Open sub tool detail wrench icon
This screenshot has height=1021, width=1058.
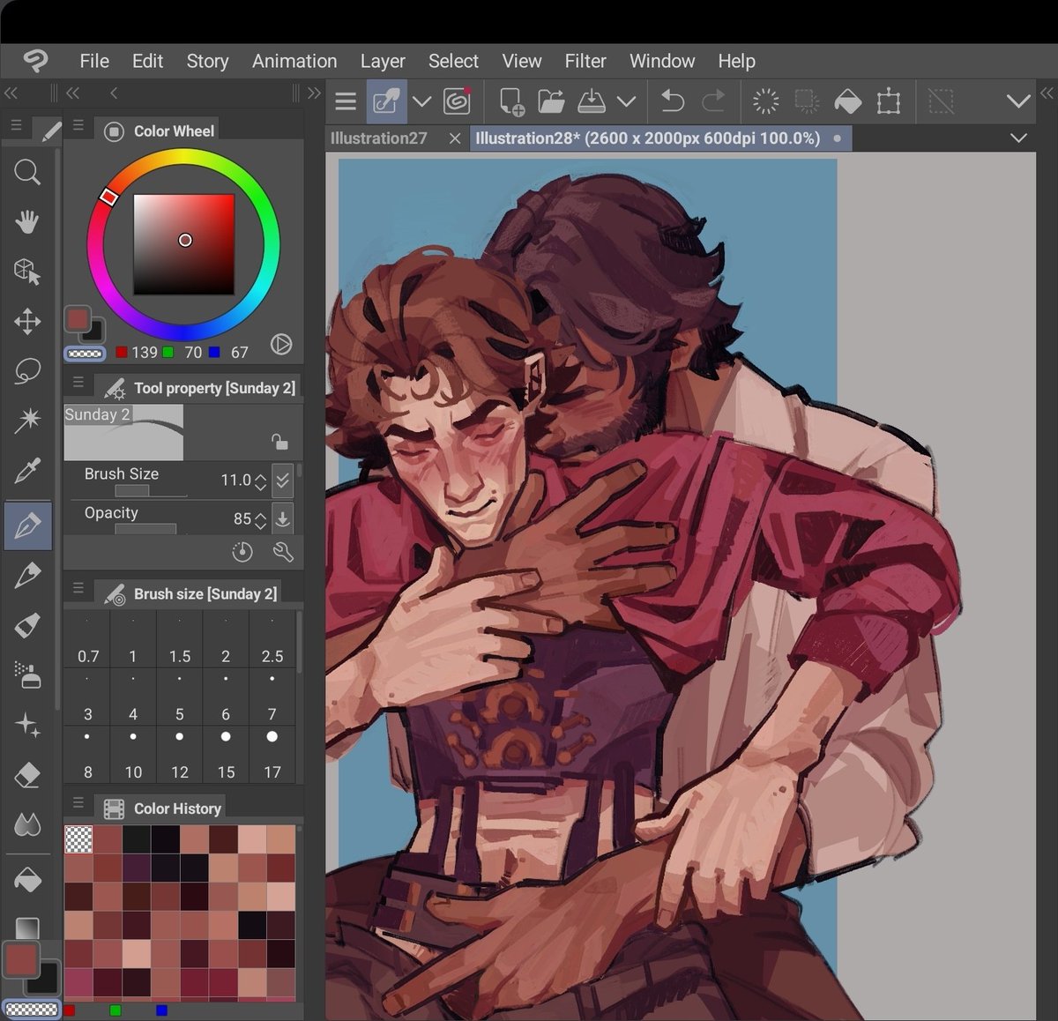[283, 552]
